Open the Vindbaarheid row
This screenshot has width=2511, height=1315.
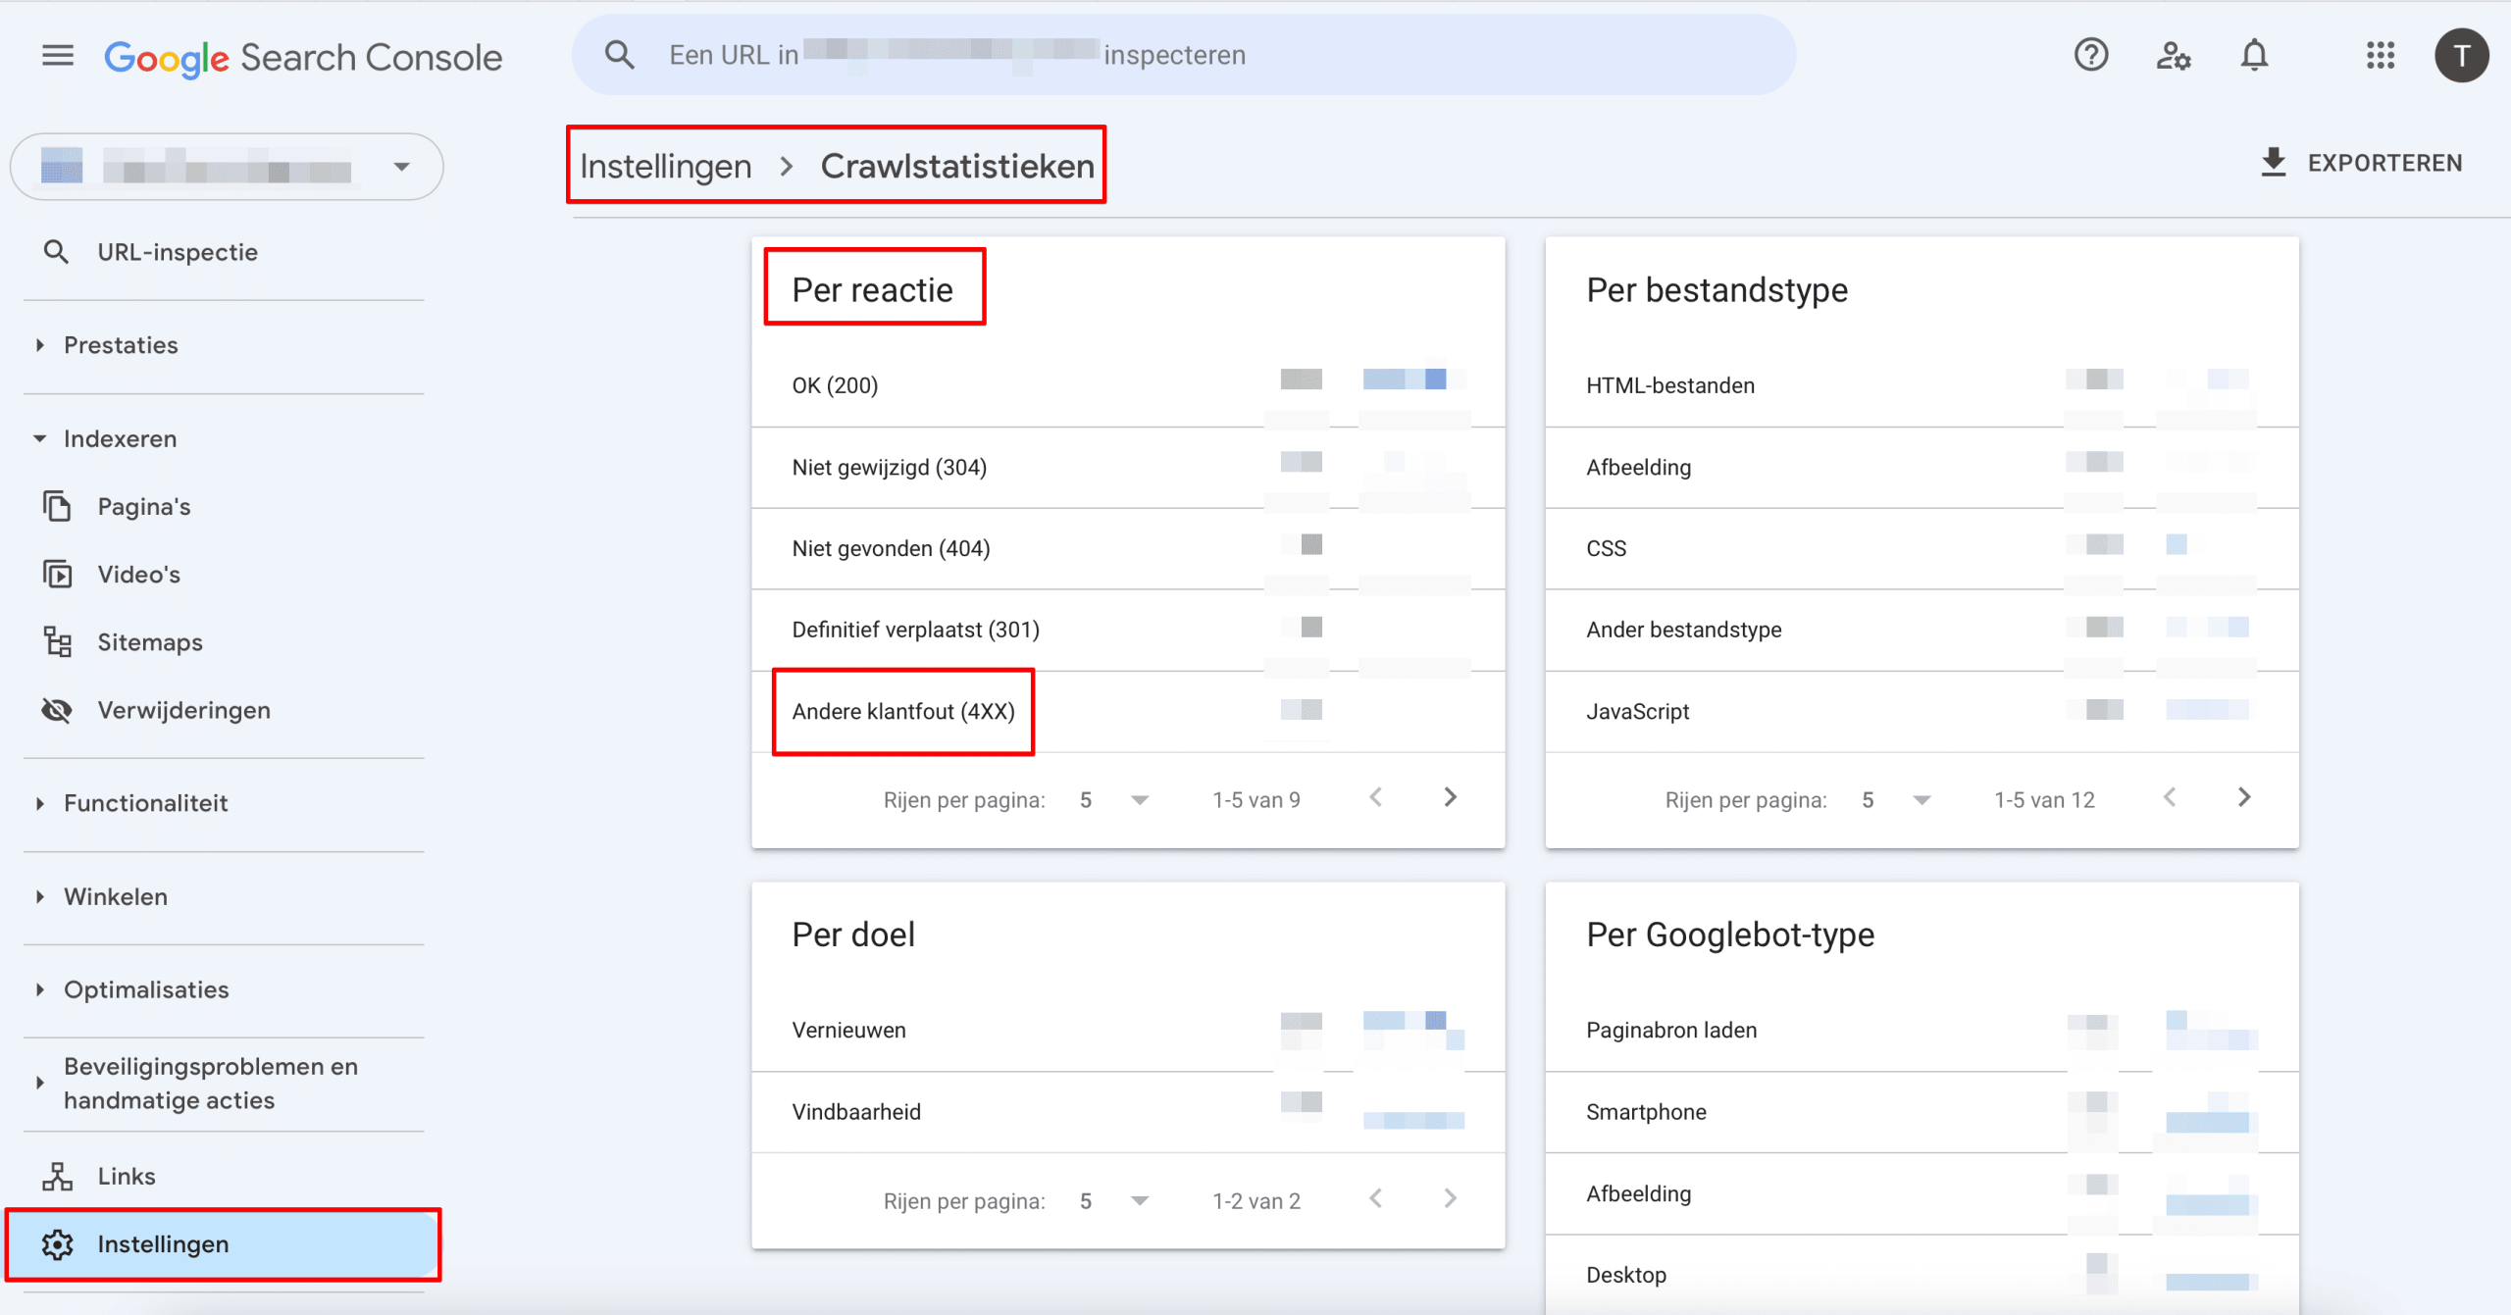coord(1128,1112)
